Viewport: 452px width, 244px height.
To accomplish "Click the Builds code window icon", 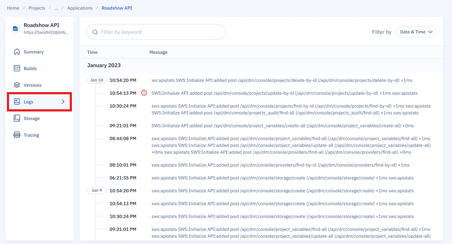I will [x=17, y=68].
